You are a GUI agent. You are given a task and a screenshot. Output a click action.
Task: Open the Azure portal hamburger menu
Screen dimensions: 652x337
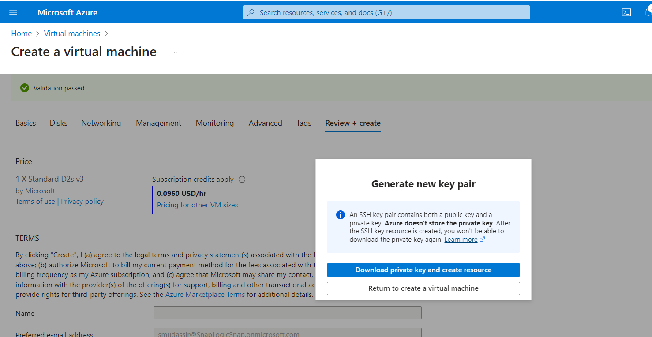pos(13,12)
